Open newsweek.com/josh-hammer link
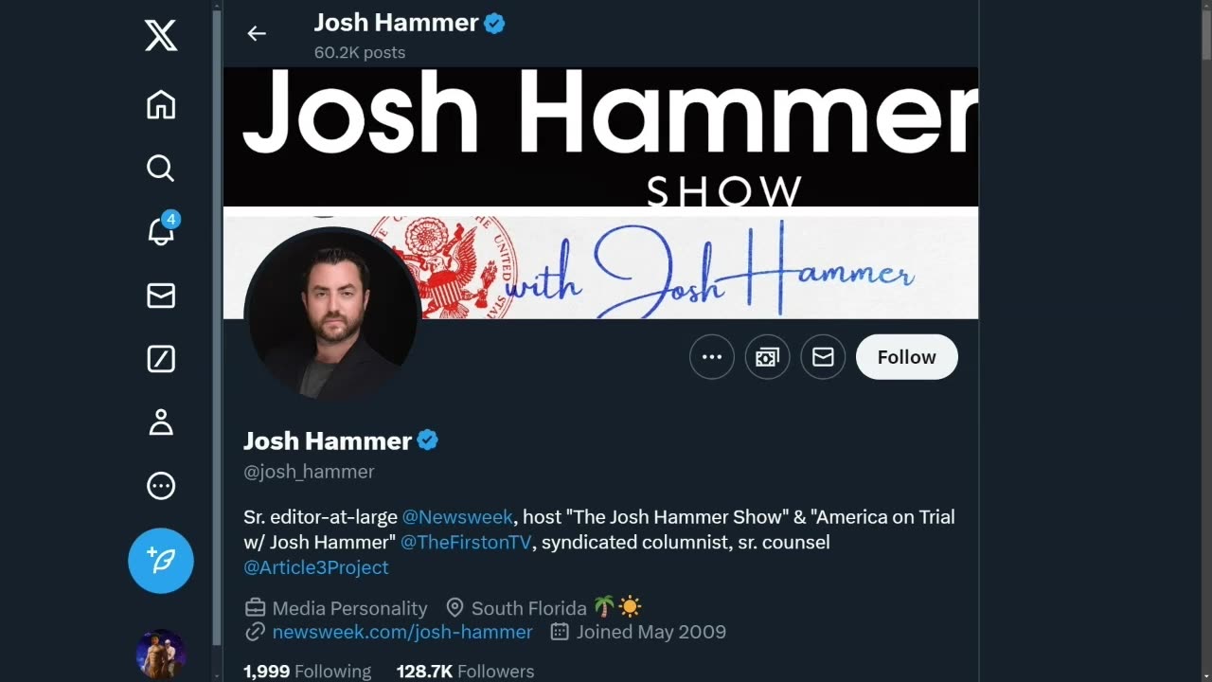Screen dimensions: 1212x682 [402, 632]
